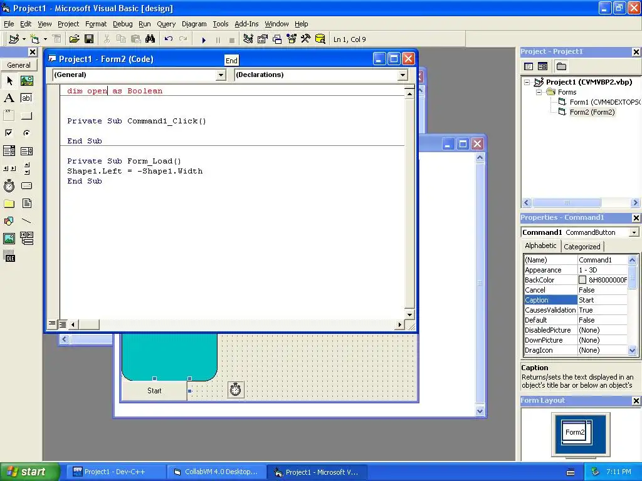The height and width of the screenshot is (481, 642).
Task: Open Properties Window toolbar icon
Action: coord(263,39)
